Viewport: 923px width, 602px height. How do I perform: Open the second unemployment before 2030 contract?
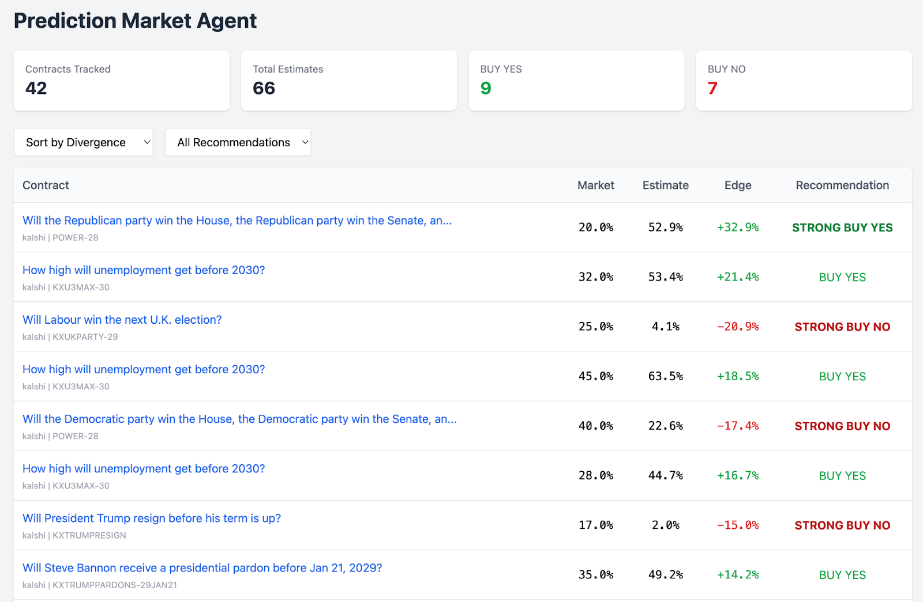(x=143, y=369)
